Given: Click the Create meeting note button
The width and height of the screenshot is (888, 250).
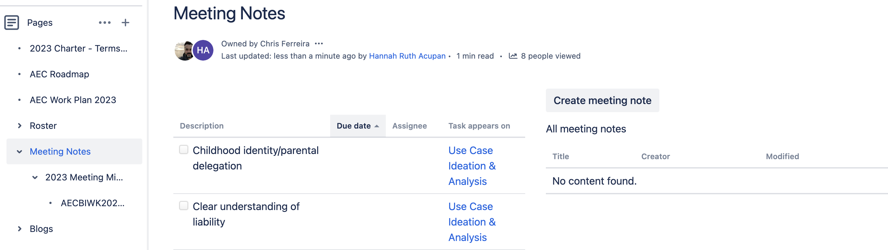Looking at the screenshot, I should pyautogui.click(x=602, y=100).
